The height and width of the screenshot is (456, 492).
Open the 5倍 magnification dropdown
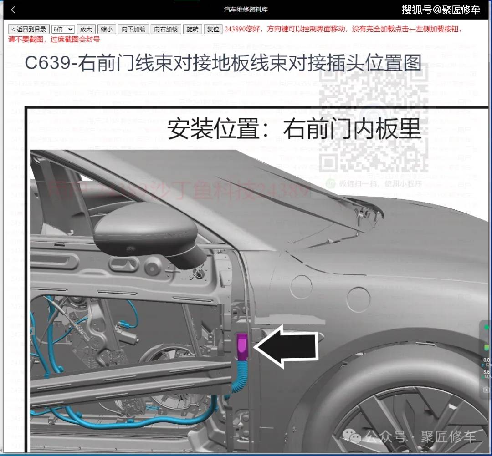63,29
